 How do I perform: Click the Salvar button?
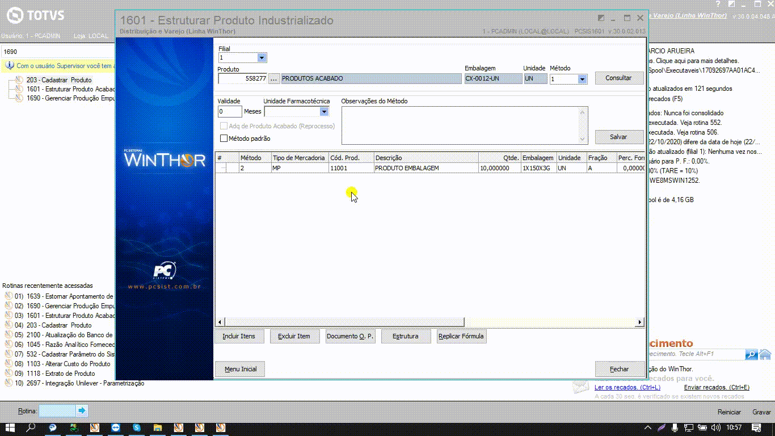pos(619,137)
